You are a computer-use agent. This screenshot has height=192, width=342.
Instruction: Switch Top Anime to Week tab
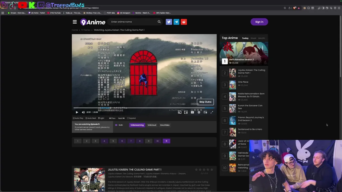[253, 38]
